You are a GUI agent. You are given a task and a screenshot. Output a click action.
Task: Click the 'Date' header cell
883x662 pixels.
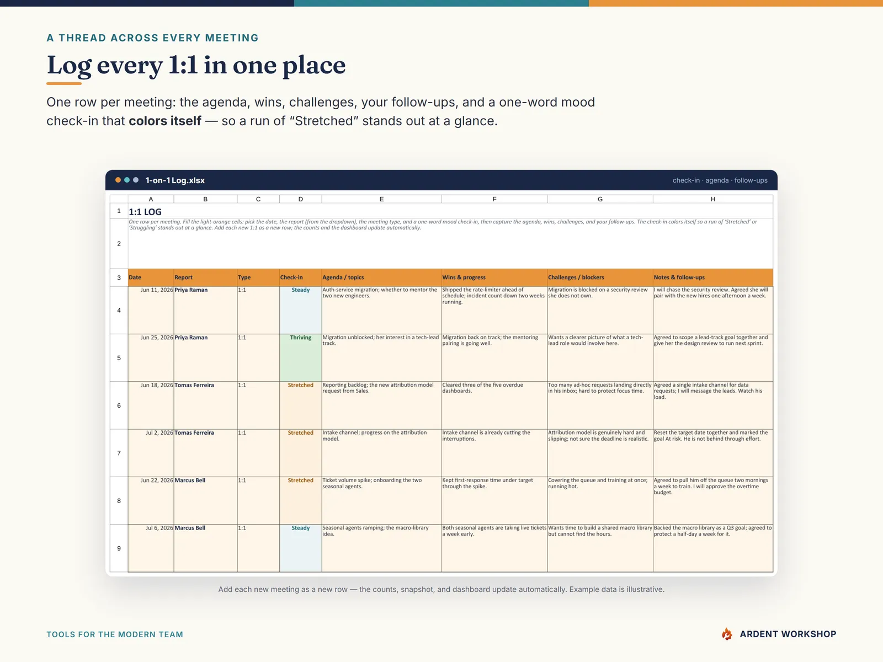tap(151, 277)
